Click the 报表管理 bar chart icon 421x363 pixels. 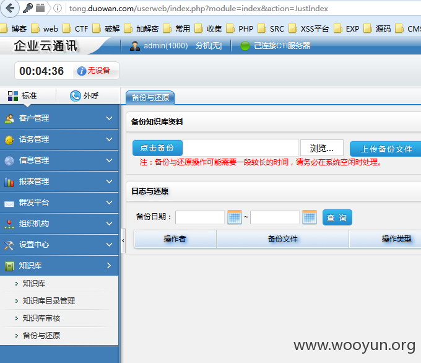(9, 182)
